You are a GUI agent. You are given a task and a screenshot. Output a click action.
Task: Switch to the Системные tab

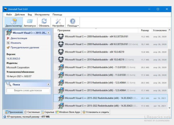32,112
